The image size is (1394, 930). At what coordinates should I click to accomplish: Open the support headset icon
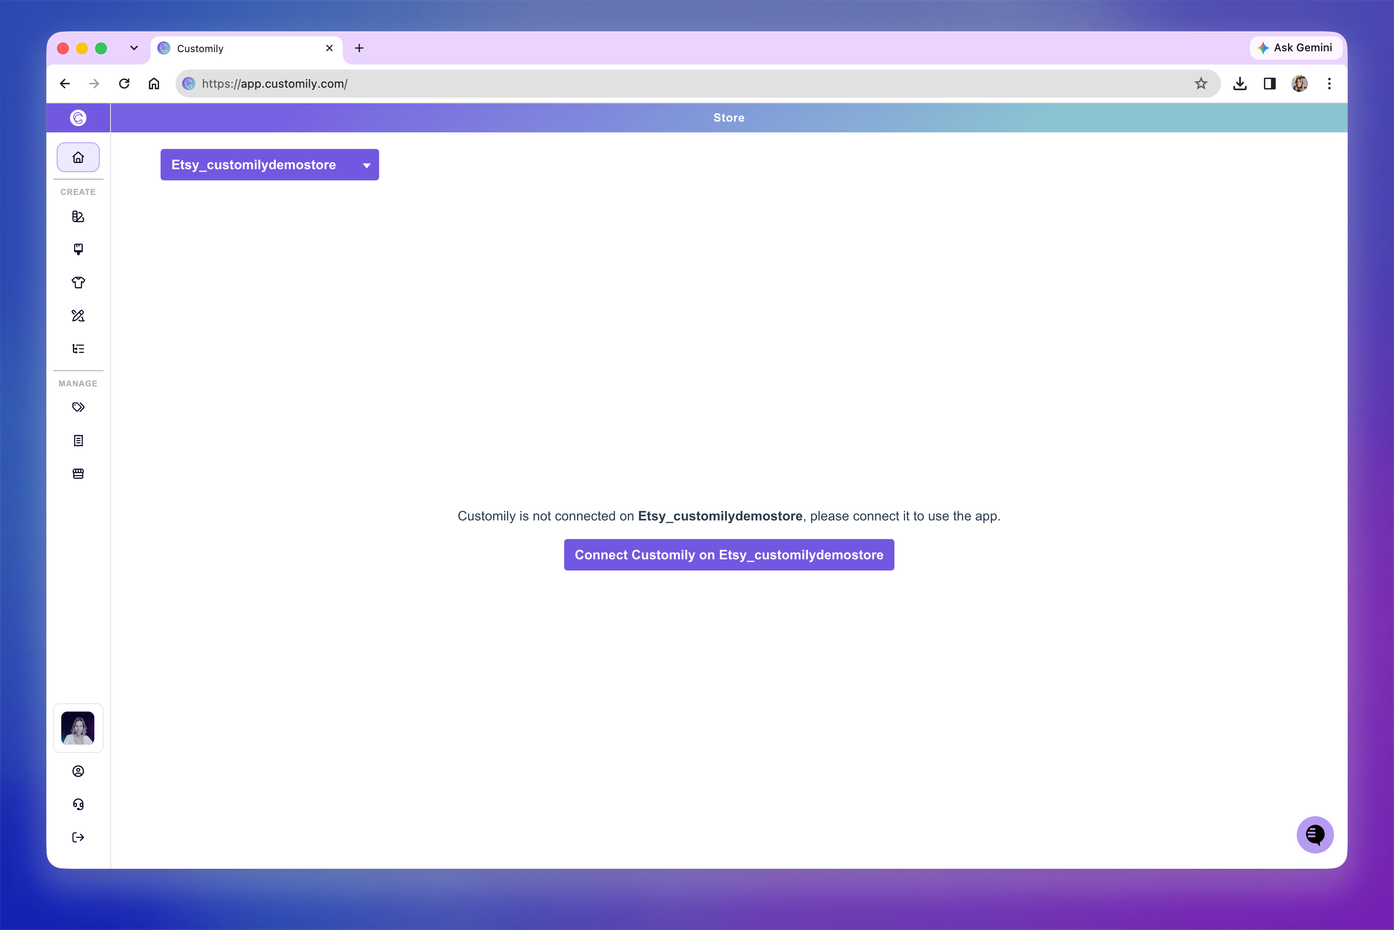click(78, 804)
